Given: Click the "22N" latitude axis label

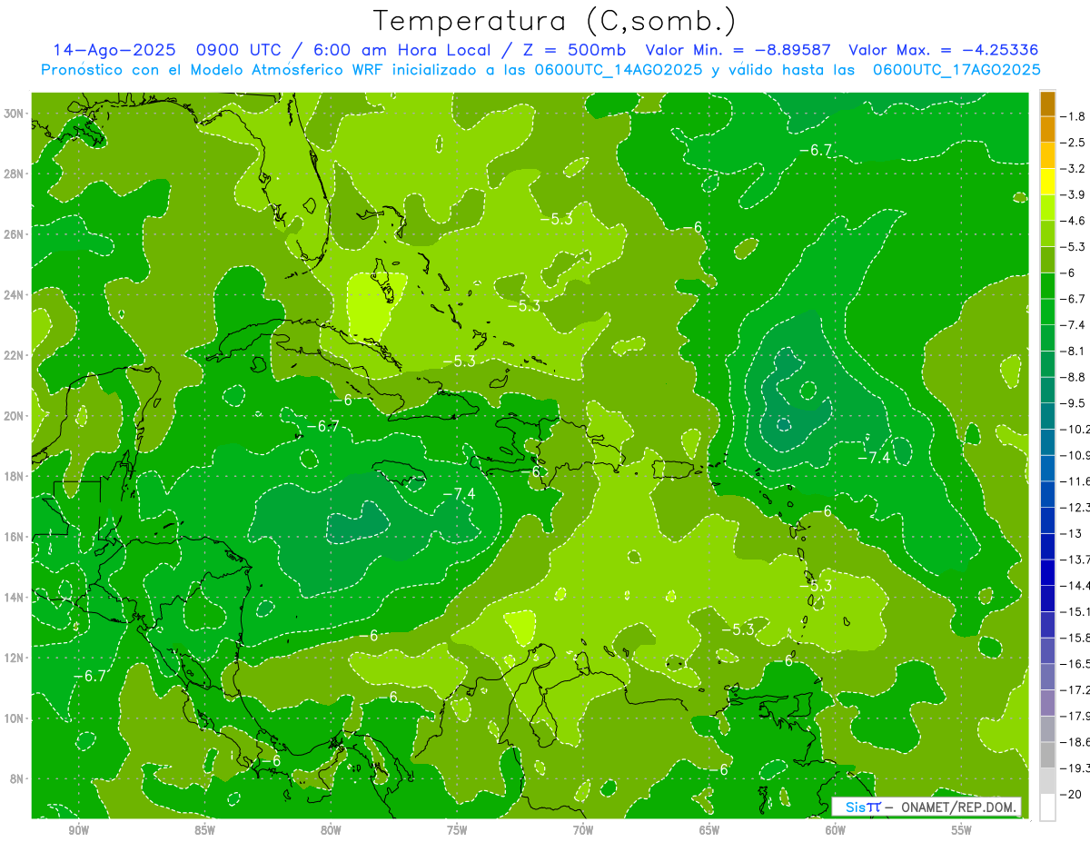Looking at the screenshot, I should [15, 355].
